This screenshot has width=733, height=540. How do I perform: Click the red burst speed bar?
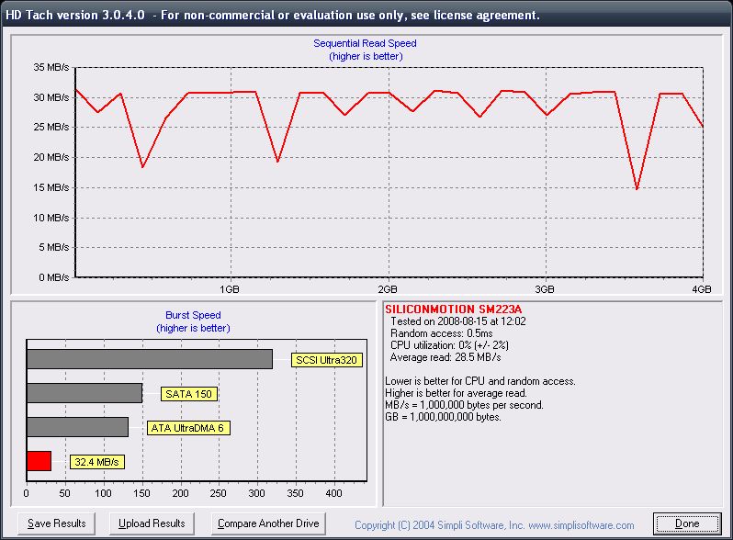click(39, 461)
